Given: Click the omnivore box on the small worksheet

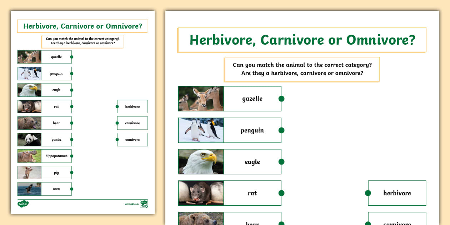Looking at the screenshot, I should tap(132, 140).
